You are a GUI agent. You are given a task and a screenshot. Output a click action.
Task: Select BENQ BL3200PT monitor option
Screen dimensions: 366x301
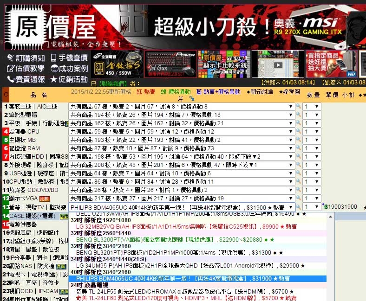coord(175,240)
